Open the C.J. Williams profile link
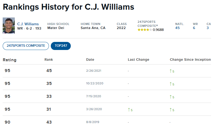The image size is (213, 133). click(x=28, y=24)
